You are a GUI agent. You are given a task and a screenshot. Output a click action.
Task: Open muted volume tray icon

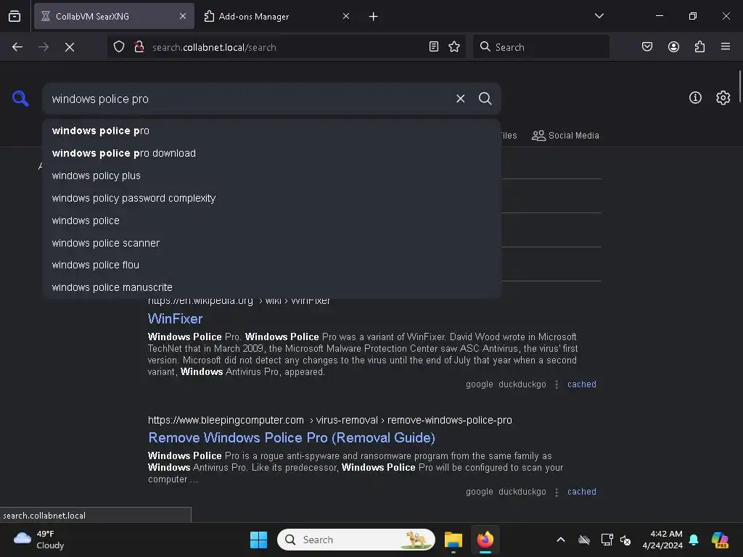(625, 540)
